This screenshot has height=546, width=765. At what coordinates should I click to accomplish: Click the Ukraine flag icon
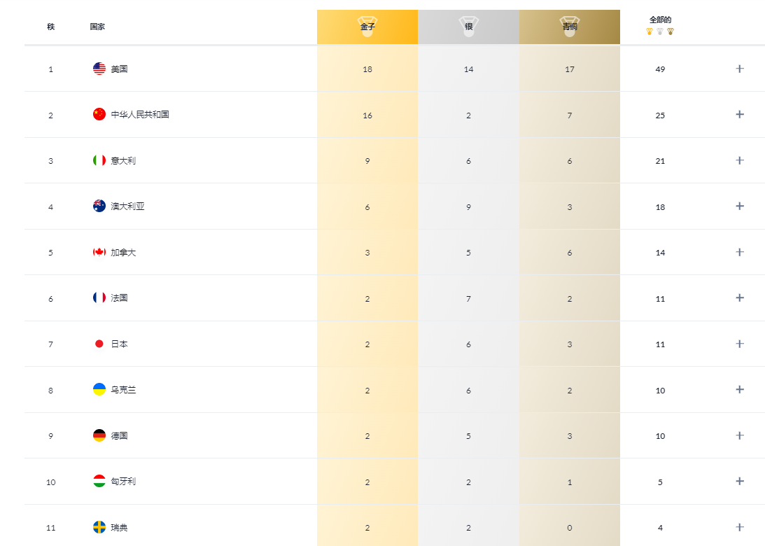point(99,389)
